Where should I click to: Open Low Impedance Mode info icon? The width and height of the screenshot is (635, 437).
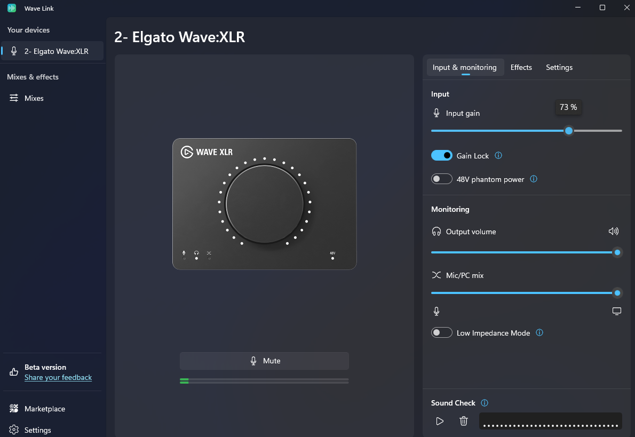[x=539, y=332]
